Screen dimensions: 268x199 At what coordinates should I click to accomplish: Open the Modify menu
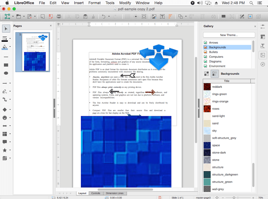pos(125,3)
